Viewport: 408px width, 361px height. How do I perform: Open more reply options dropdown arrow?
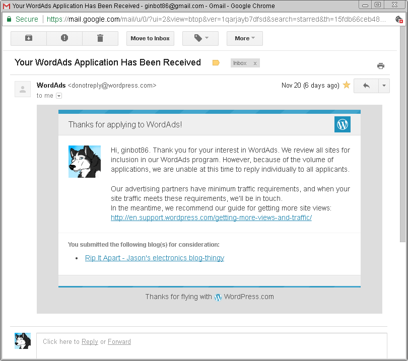(x=384, y=86)
